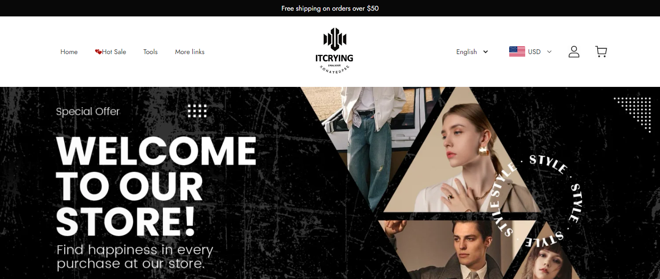Click the man in gray coat photo
This screenshot has width=660, height=279.
click(457, 250)
